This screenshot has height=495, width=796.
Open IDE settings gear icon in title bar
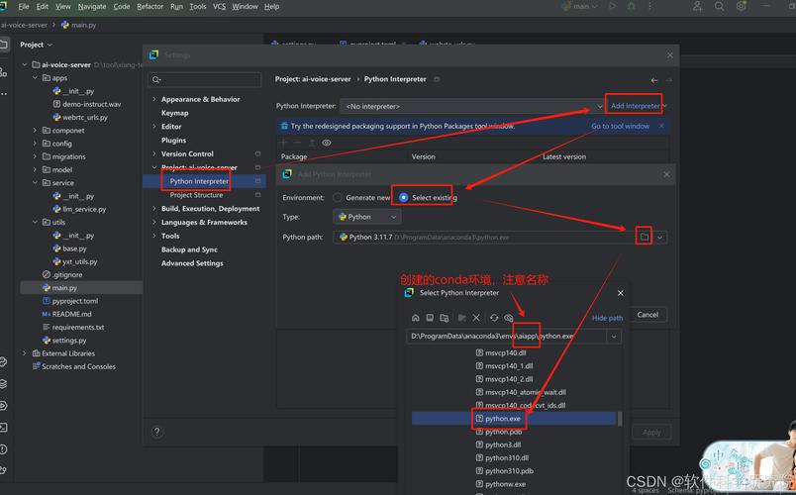[742, 6]
